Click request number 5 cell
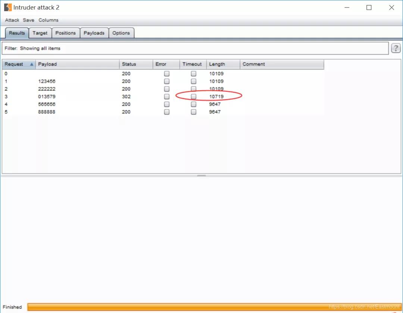 tap(6, 112)
